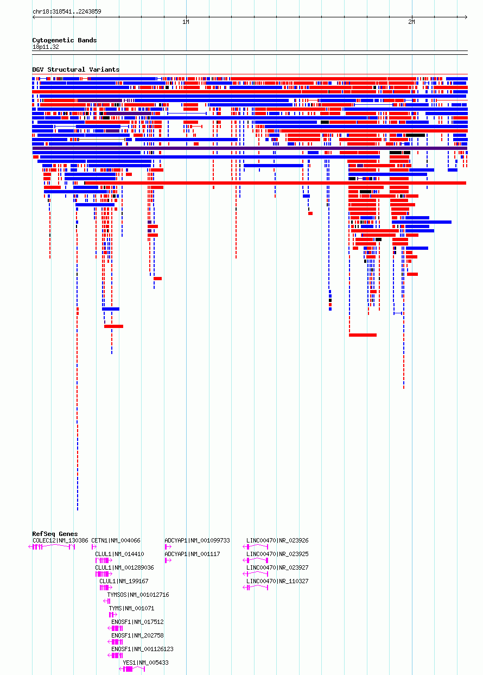The width and height of the screenshot is (483, 675).
Task: Open the LINC00470|NR_023926 transcript label
Action: click(x=277, y=540)
